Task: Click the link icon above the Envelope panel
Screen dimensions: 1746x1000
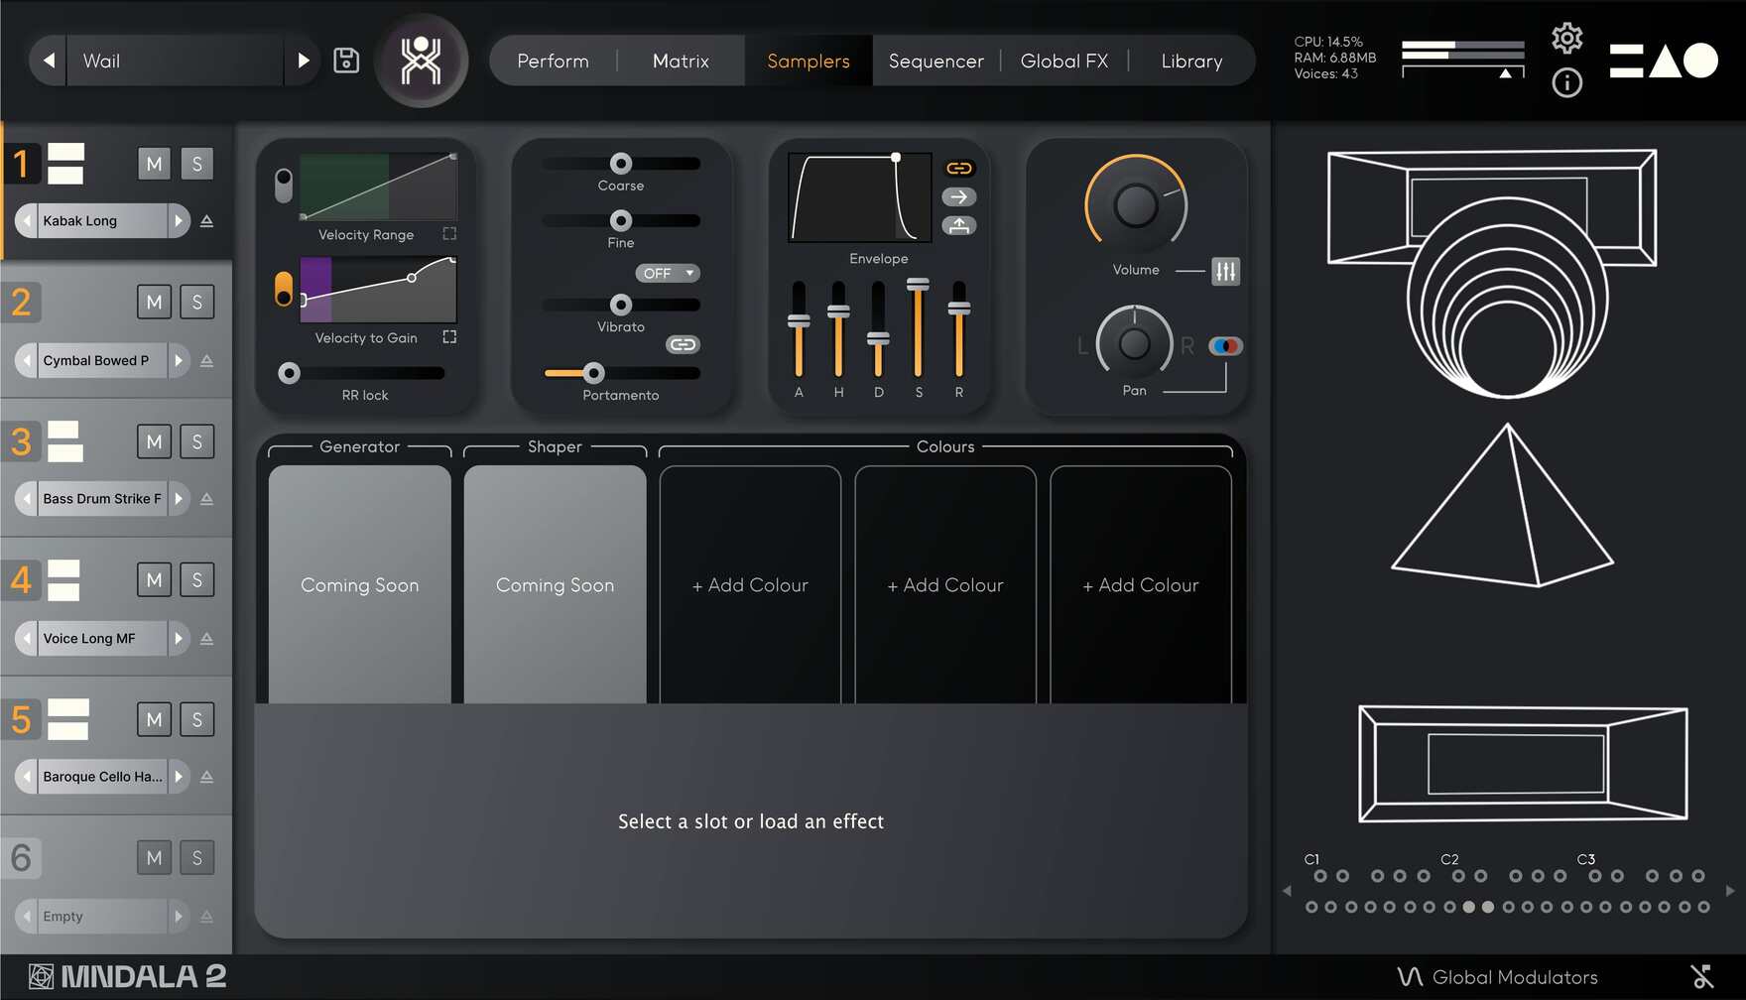Action: [x=958, y=167]
